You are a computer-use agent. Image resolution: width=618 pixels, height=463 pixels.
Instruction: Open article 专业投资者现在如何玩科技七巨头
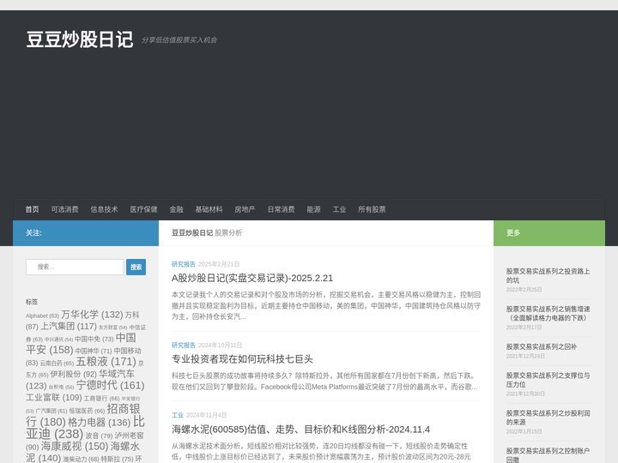[242, 359]
